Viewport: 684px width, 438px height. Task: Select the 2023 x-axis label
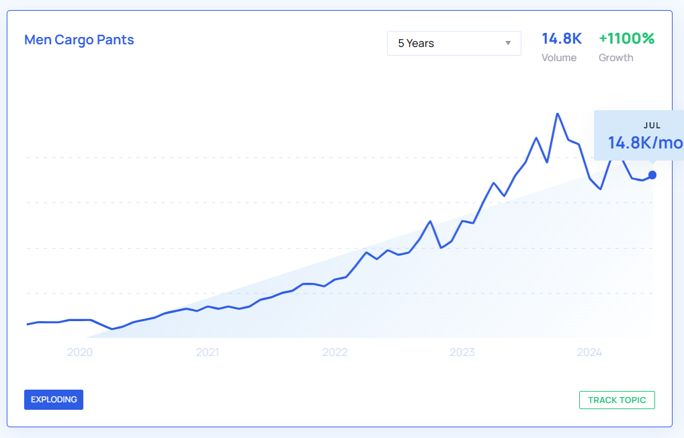coord(462,352)
